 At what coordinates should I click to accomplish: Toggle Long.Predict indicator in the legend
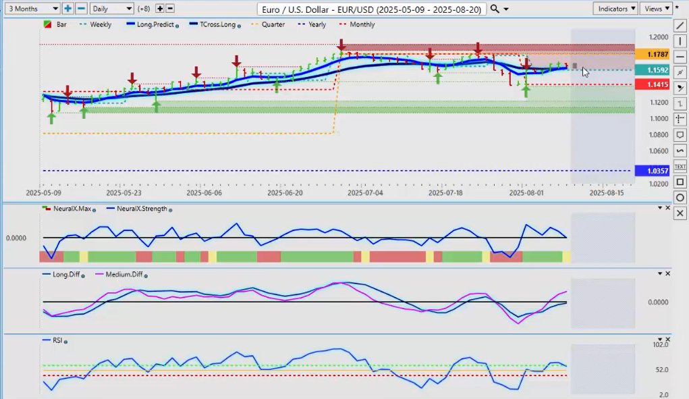tap(153, 24)
